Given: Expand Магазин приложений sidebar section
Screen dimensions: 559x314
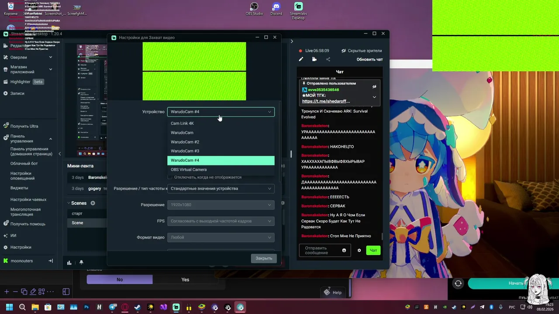Looking at the screenshot, I should pyautogui.click(x=50, y=69).
